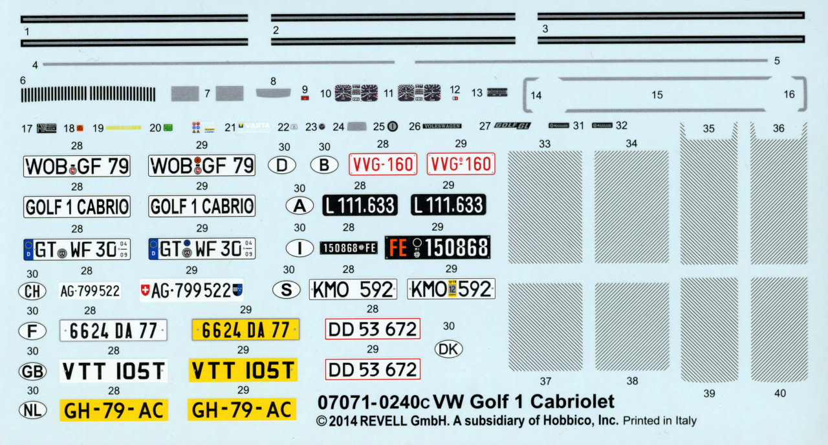Click the small orange decal 18

pyautogui.click(x=80, y=128)
